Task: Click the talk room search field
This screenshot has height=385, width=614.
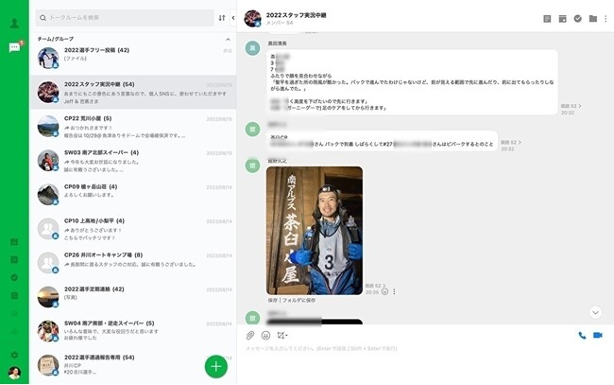Action: [x=125, y=18]
